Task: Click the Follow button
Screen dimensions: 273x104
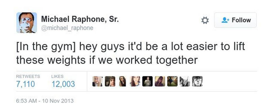Action: pos(235,20)
